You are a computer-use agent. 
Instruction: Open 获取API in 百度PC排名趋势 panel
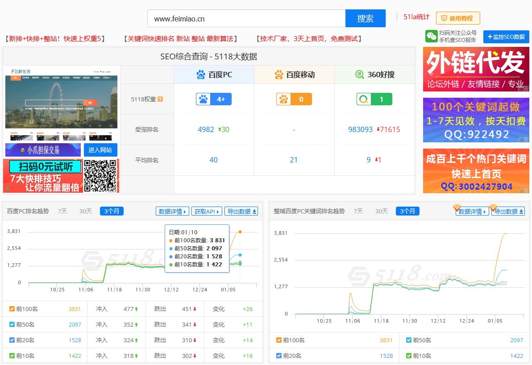click(207, 212)
